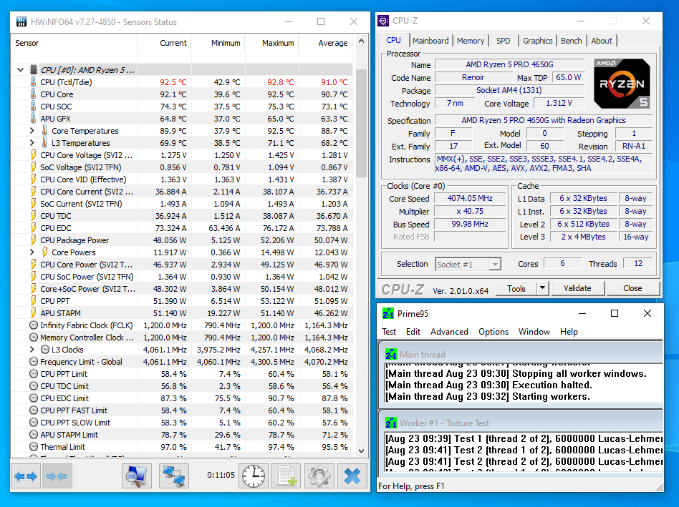Expand the L3 Clocks row
Viewport: 679px width, 507px height.
coord(32,349)
